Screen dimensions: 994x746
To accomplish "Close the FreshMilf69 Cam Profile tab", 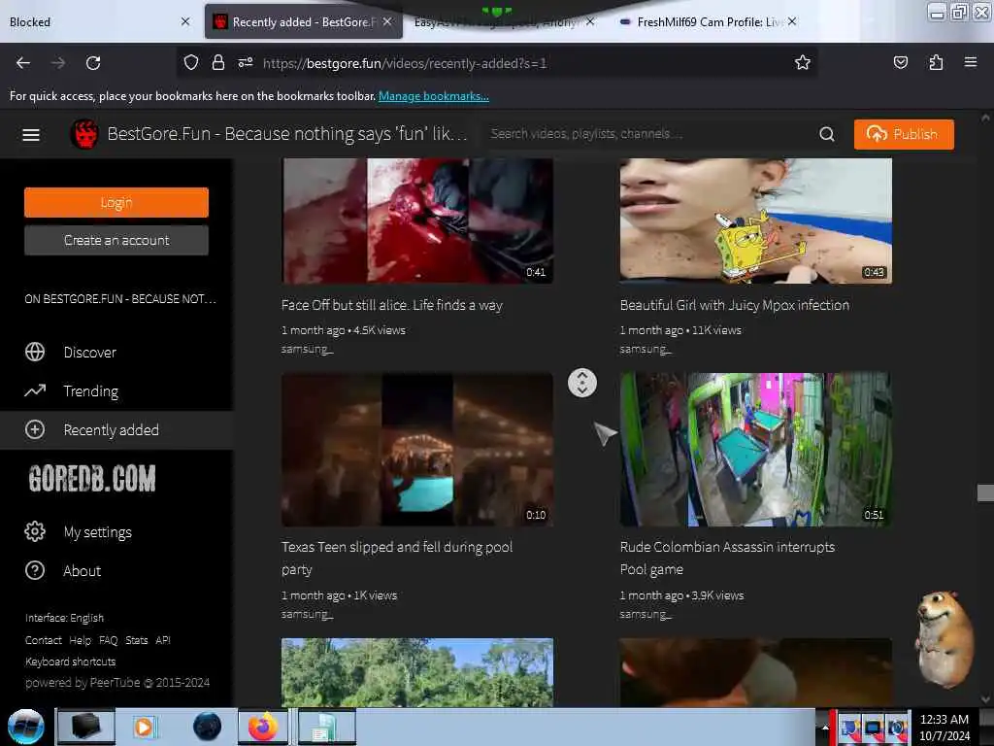I will (792, 21).
